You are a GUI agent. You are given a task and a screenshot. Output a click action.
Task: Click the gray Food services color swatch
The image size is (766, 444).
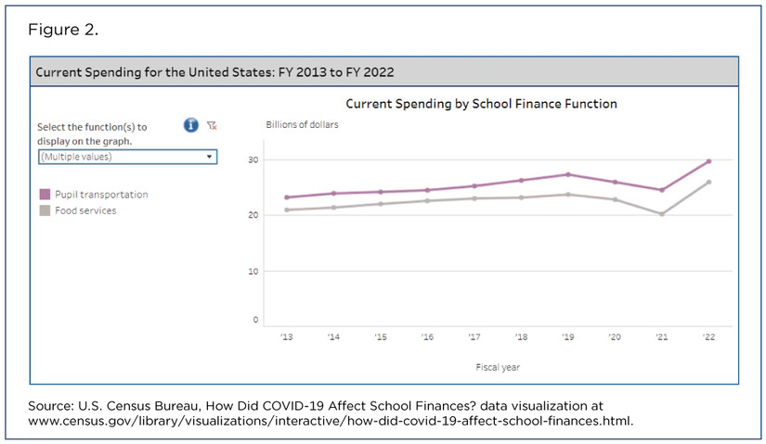(x=44, y=210)
